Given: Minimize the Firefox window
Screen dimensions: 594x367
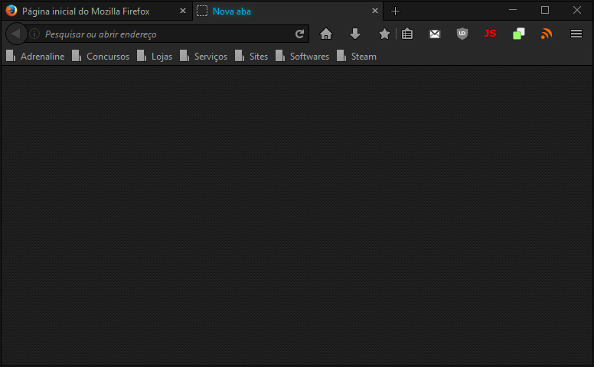Looking at the screenshot, I should pos(513,10).
